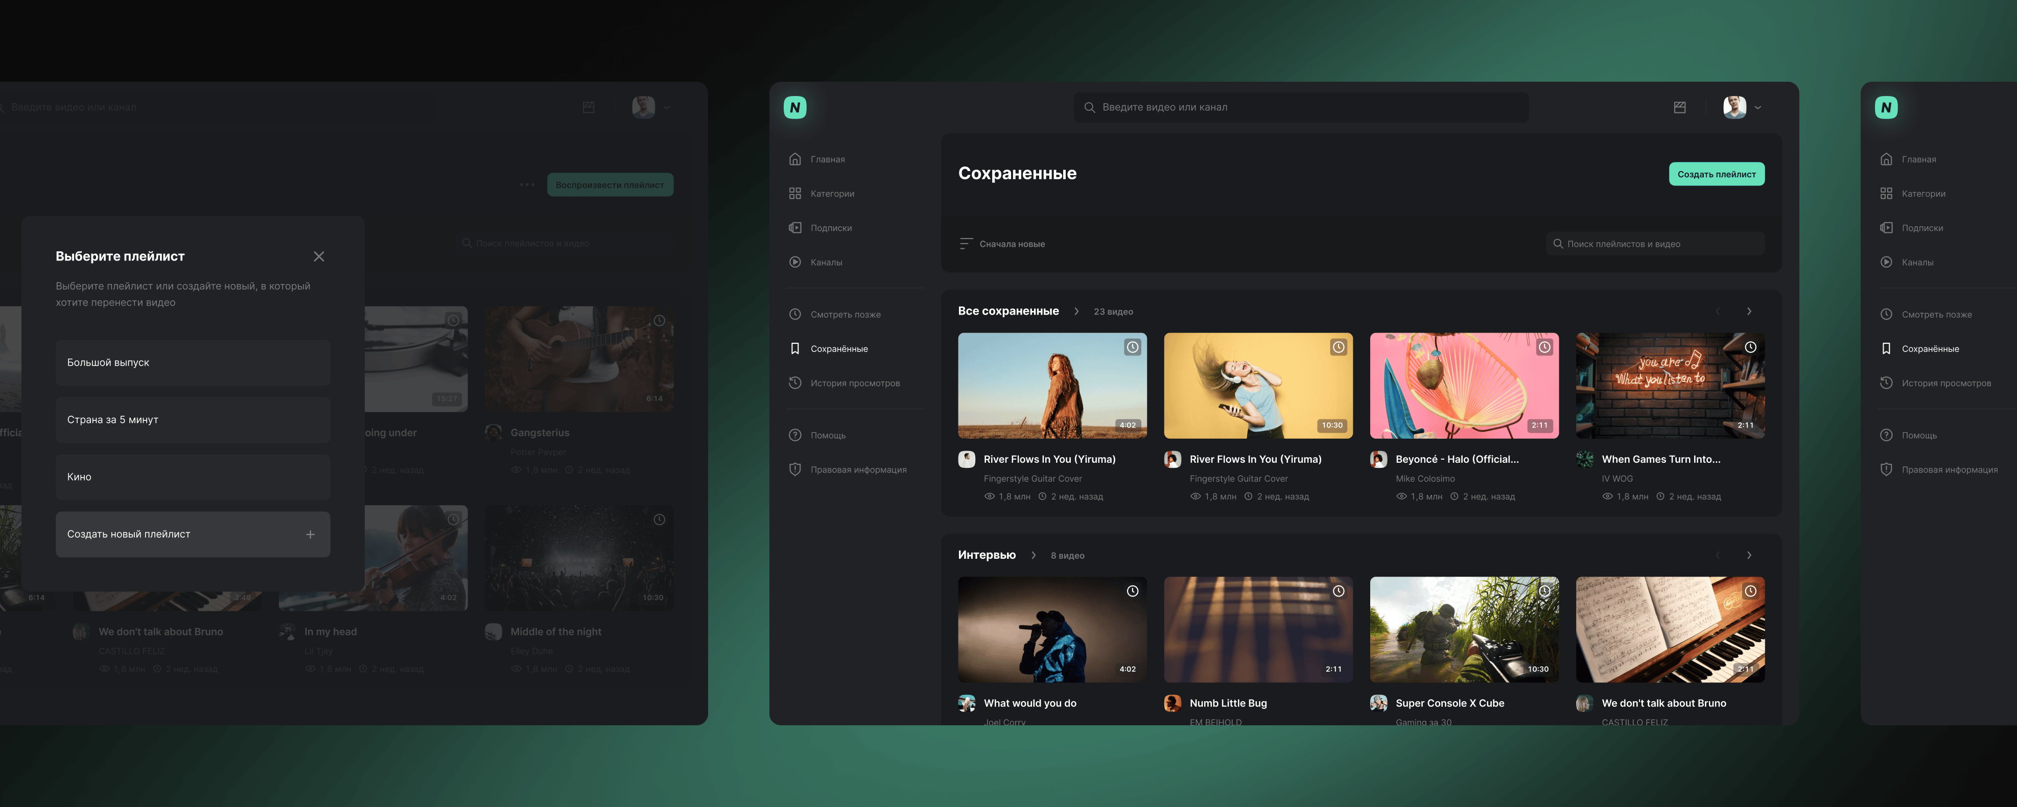Open Каналы in the right window sidebar
This screenshot has width=2017, height=807.
[1907, 263]
